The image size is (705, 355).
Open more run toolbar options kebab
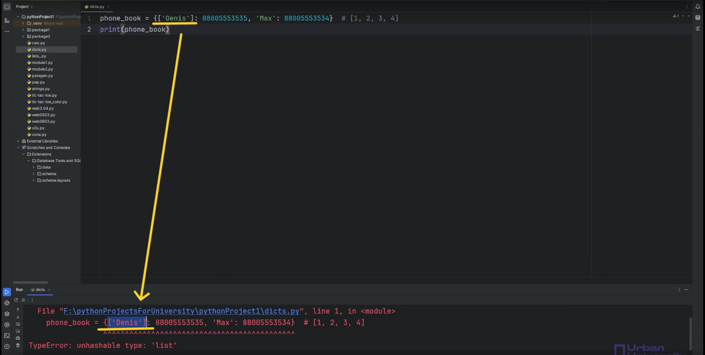click(x=32, y=300)
